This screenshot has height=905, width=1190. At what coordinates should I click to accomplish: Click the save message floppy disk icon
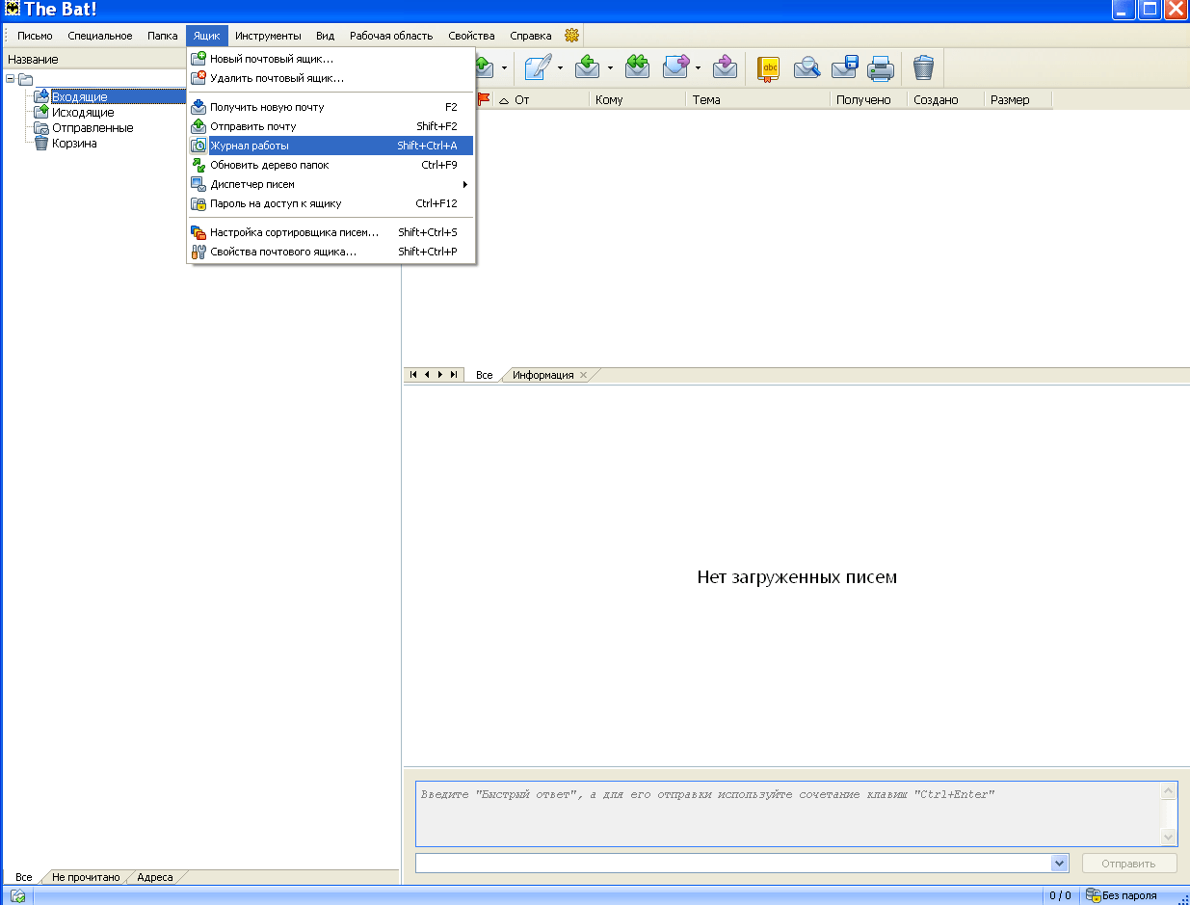coord(844,67)
